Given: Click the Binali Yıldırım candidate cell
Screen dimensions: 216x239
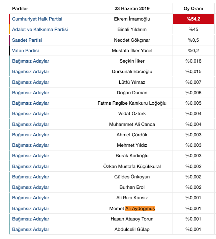Looking at the screenshot, I should 132,29.
